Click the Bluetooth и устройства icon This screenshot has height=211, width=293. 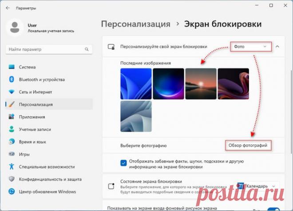[12, 79]
